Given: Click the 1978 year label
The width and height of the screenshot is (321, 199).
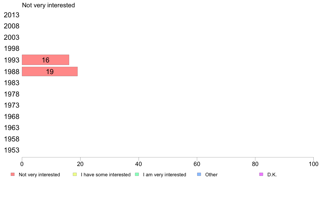Looking at the screenshot, I should [x=12, y=94].
